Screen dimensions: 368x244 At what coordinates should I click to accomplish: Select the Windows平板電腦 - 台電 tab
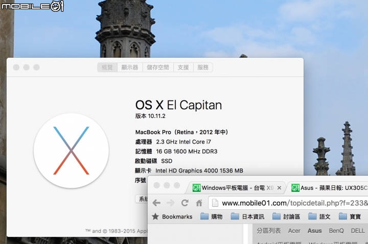click(235, 188)
